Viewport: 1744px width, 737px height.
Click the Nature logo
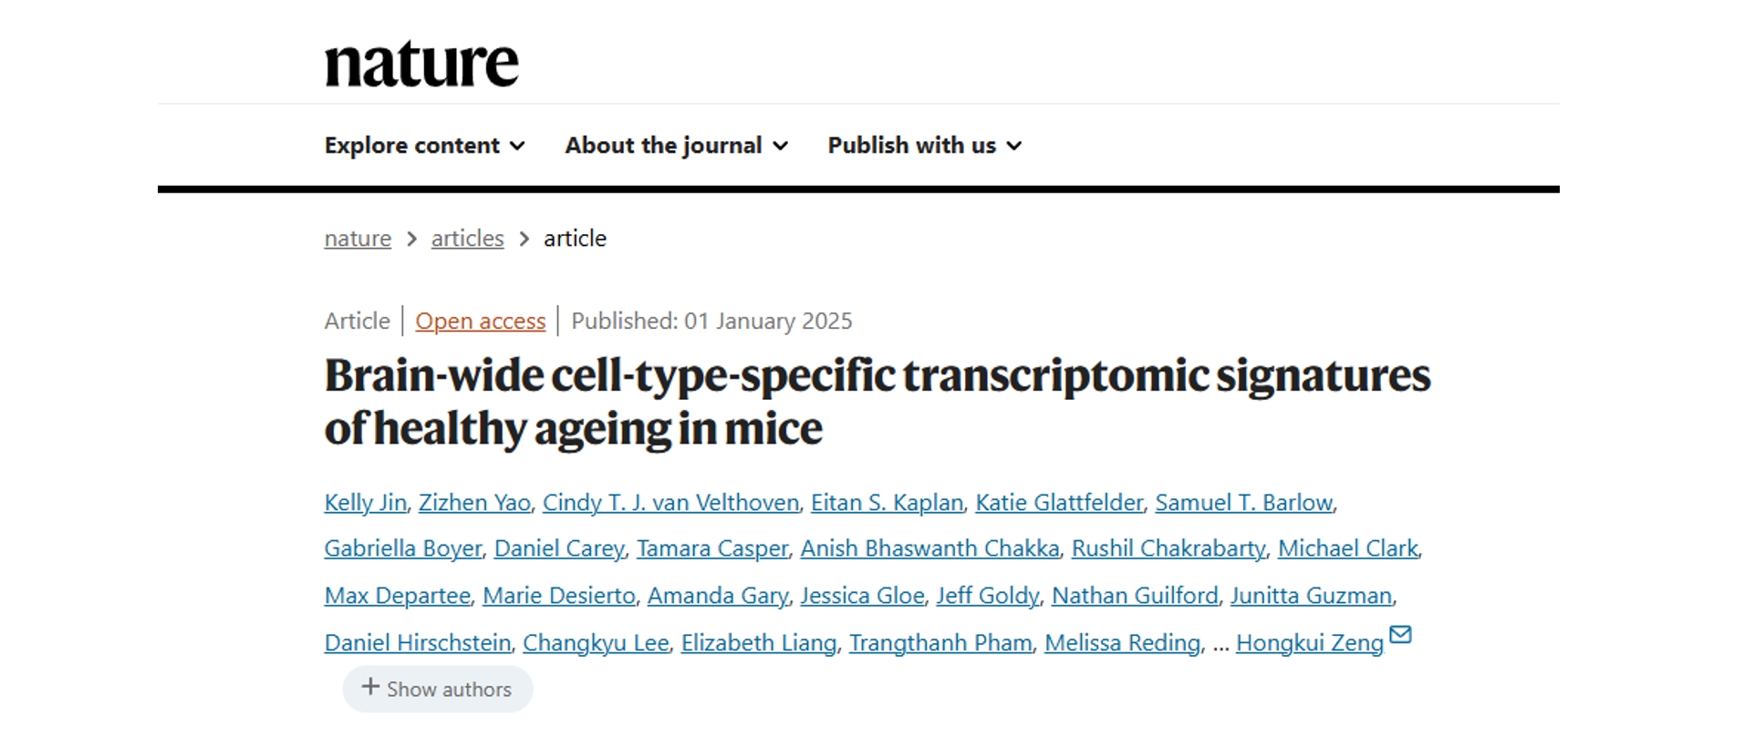(x=421, y=64)
